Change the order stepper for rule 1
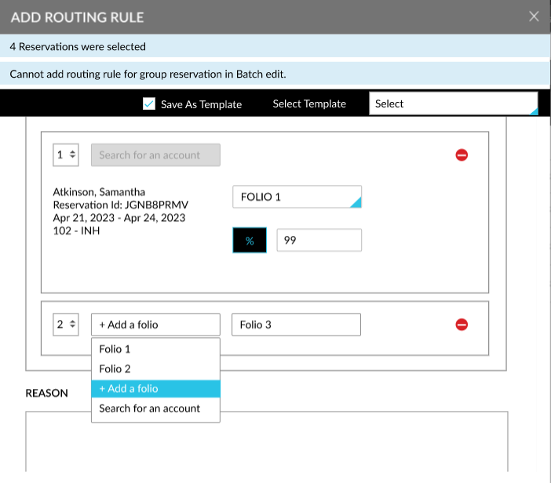Screen dimensions: 551x483 (66, 154)
